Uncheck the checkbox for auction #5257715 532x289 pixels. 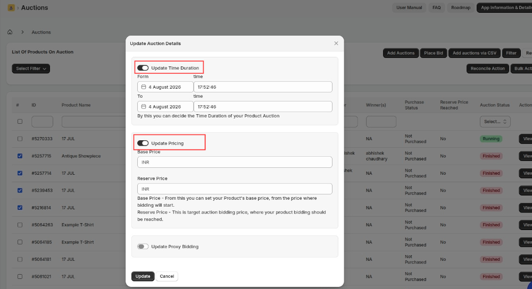(x=20, y=156)
